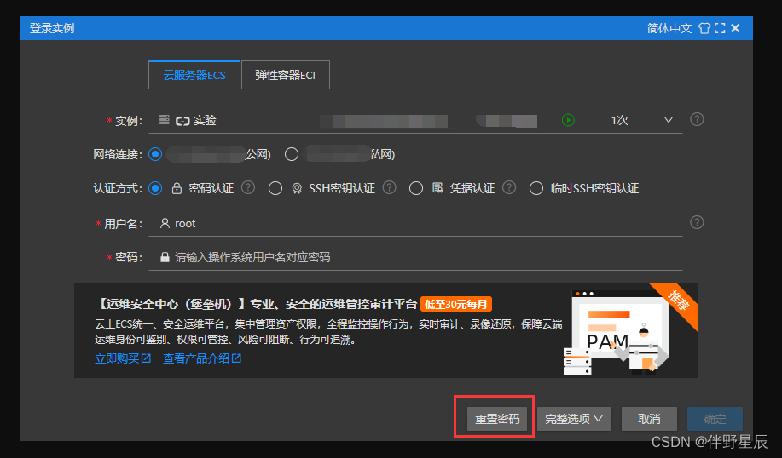The width and height of the screenshot is (782, 458).
Task: Open help icon beside instance field
Action: tap(697, 119)
